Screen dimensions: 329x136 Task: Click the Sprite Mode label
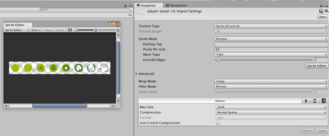click(148, 39)
